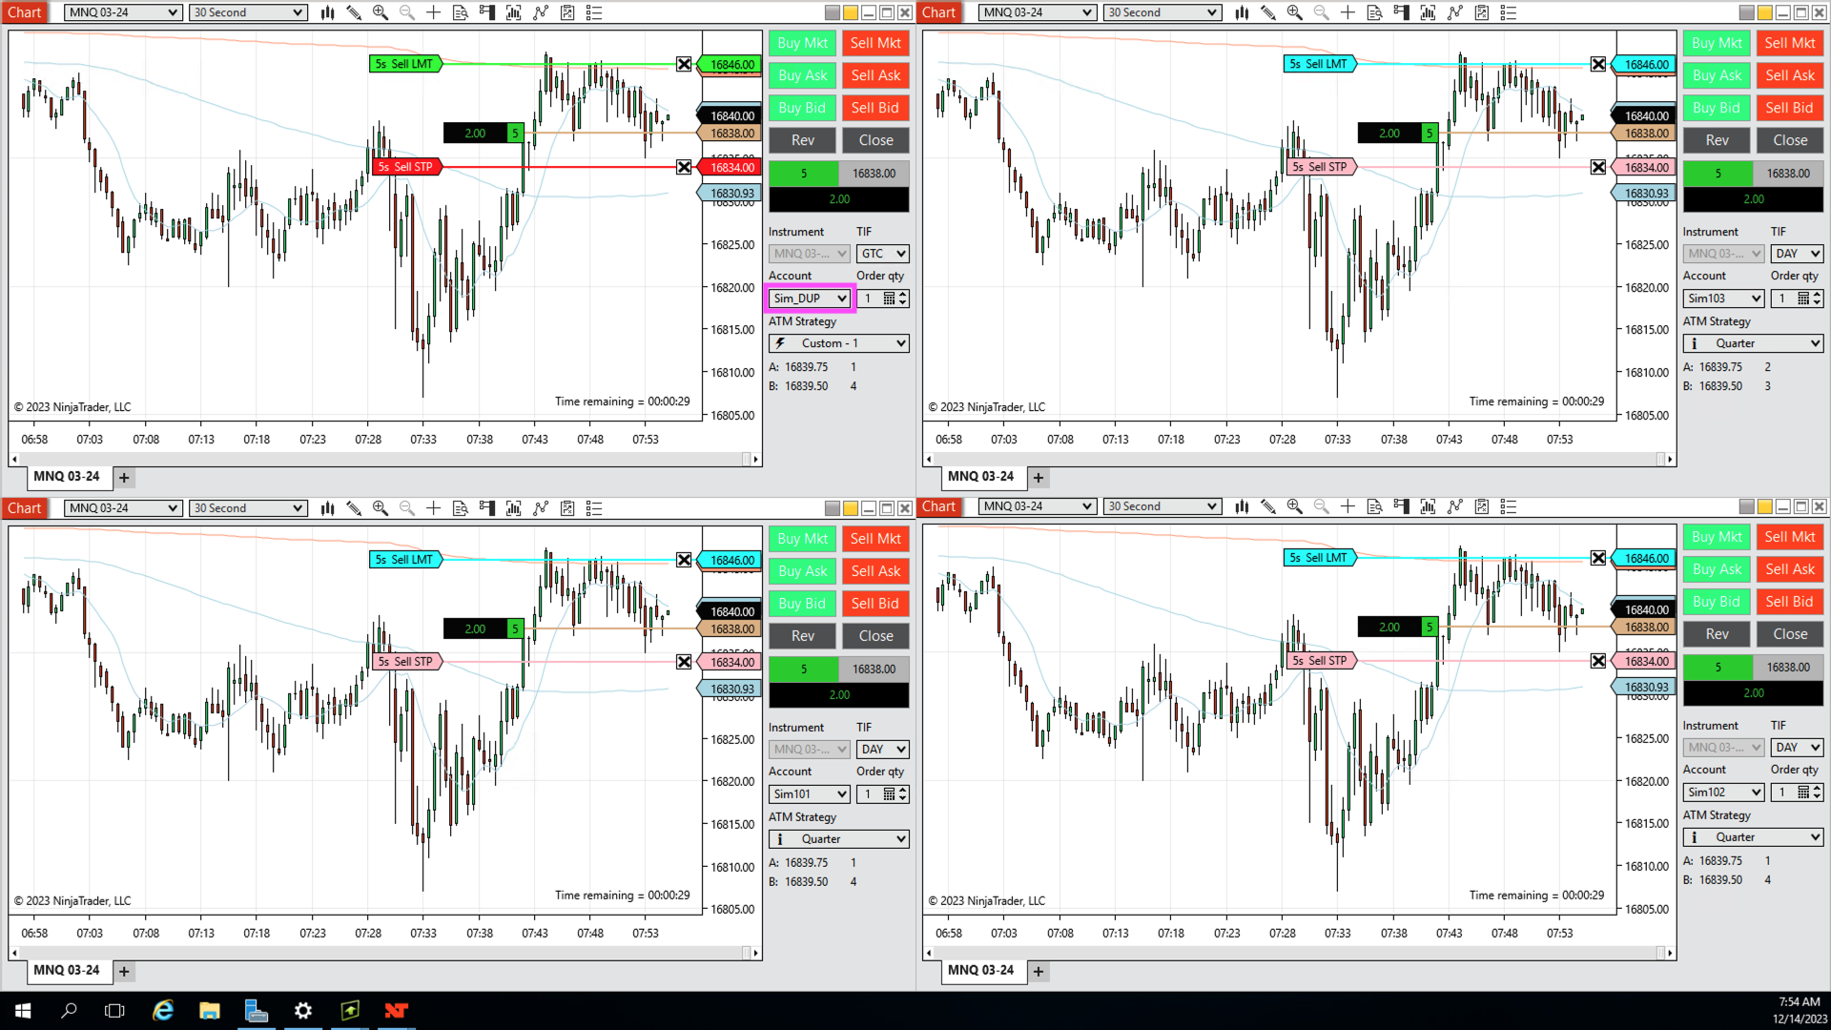Toggle Chart Trader panel icon in Sim_DUP chart
This screenshot has height=1030, width=1831.
[x=487, y=12]
